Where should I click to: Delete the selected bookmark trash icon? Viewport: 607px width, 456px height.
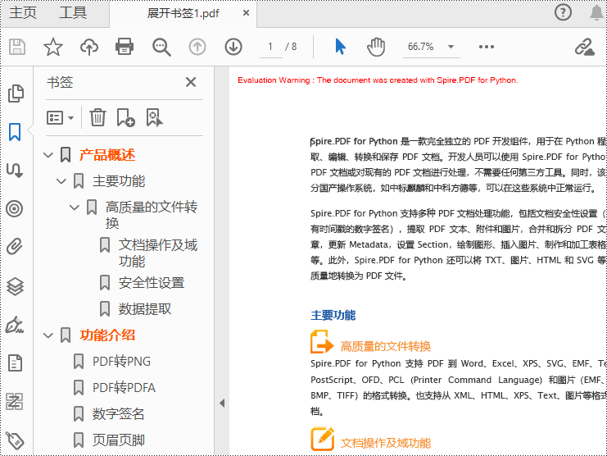coord(97,117)
